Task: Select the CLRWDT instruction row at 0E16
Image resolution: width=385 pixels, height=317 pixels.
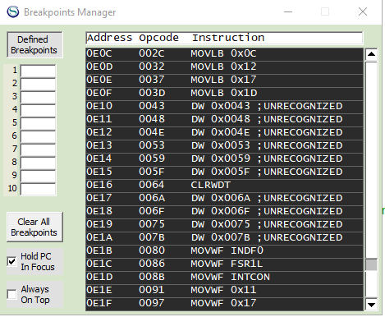Action: tap(224, 185)
